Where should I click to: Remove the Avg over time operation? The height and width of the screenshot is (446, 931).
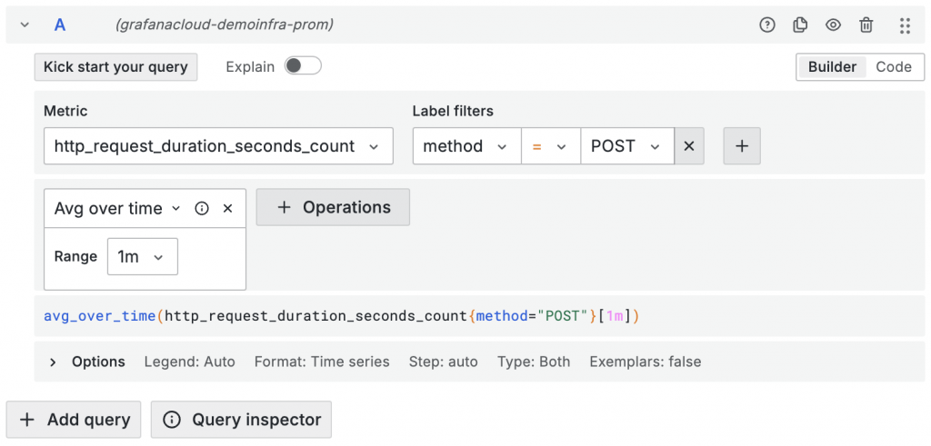(x=228, y=208)
